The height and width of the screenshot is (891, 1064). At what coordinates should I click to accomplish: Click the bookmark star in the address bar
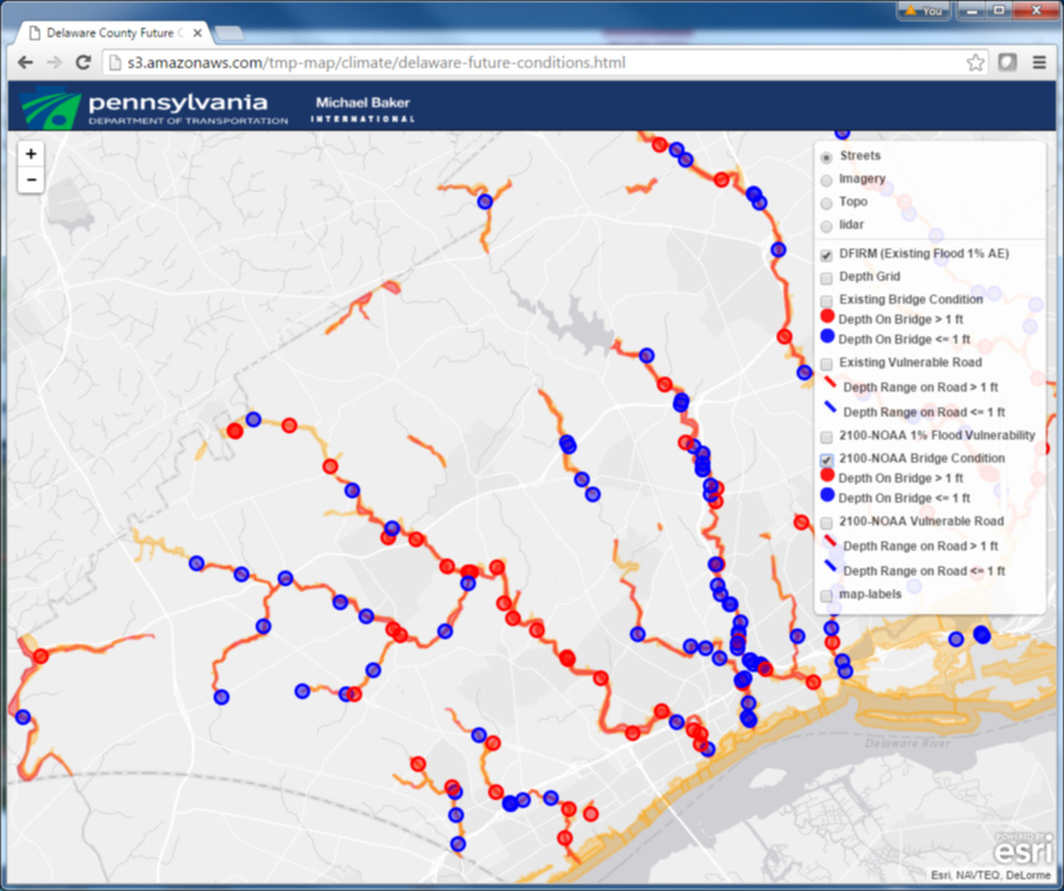[974, 62]
